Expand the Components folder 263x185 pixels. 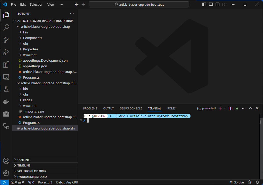(45, 38)
